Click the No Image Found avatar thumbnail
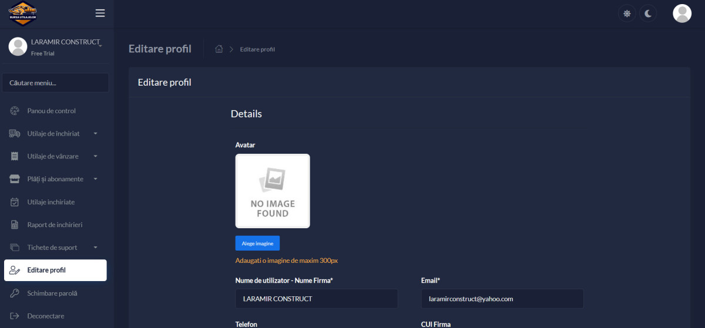The width and height of the screenshot is (705, 328). 273,191
